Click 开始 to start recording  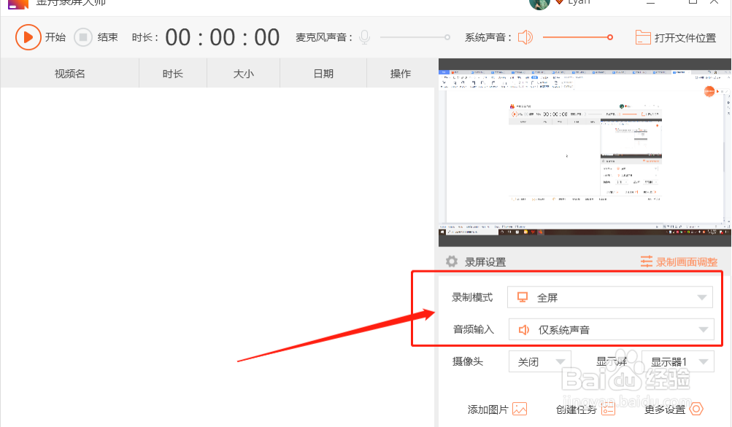(x=29, y=36)
